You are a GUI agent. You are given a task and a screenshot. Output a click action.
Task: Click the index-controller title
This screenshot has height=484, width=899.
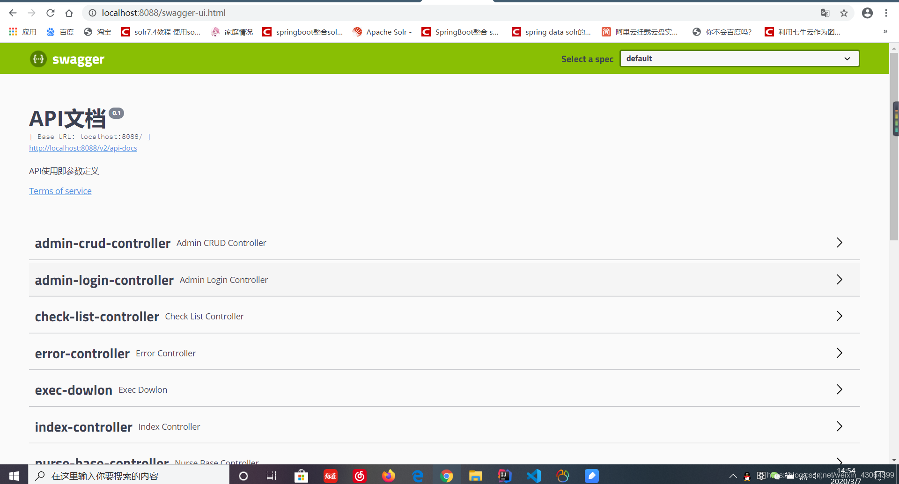[x=83, y=427]
